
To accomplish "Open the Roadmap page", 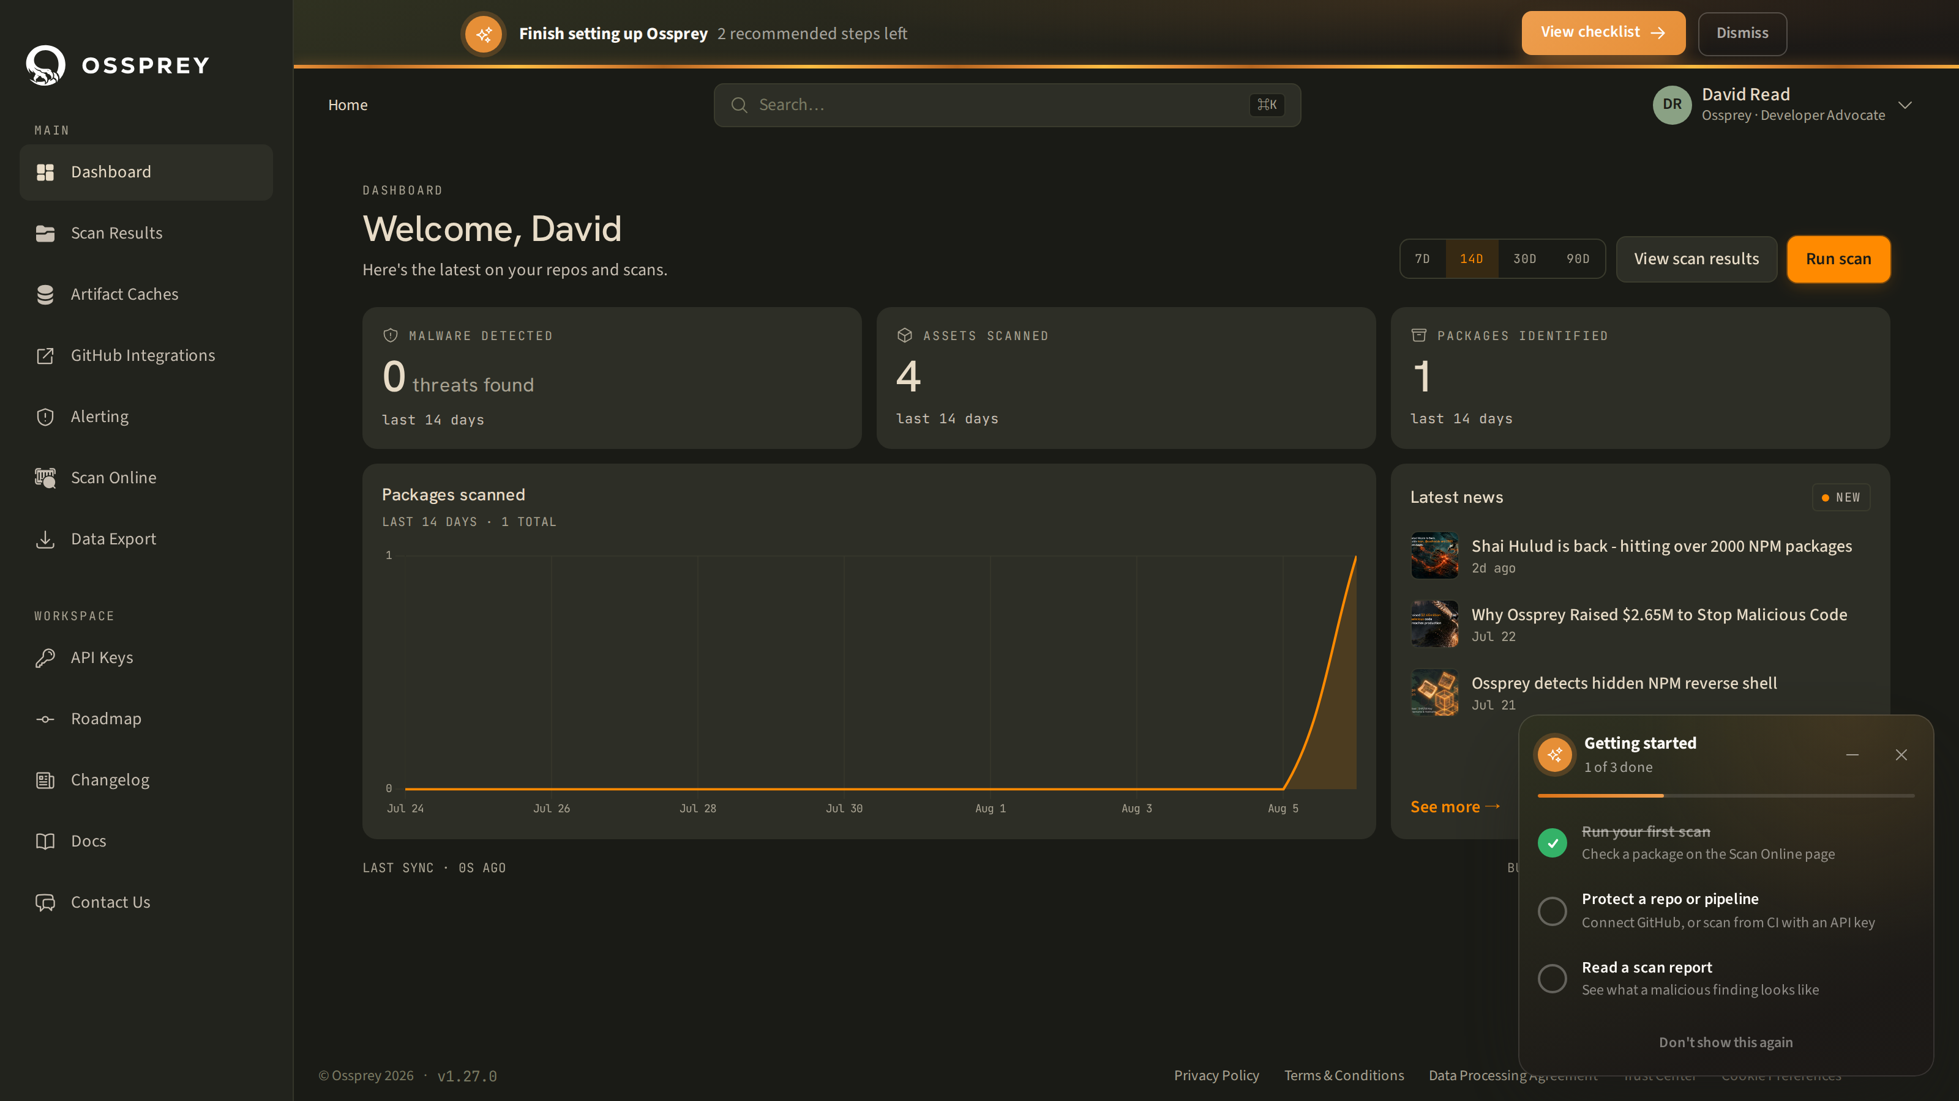I will click(146, 719).
